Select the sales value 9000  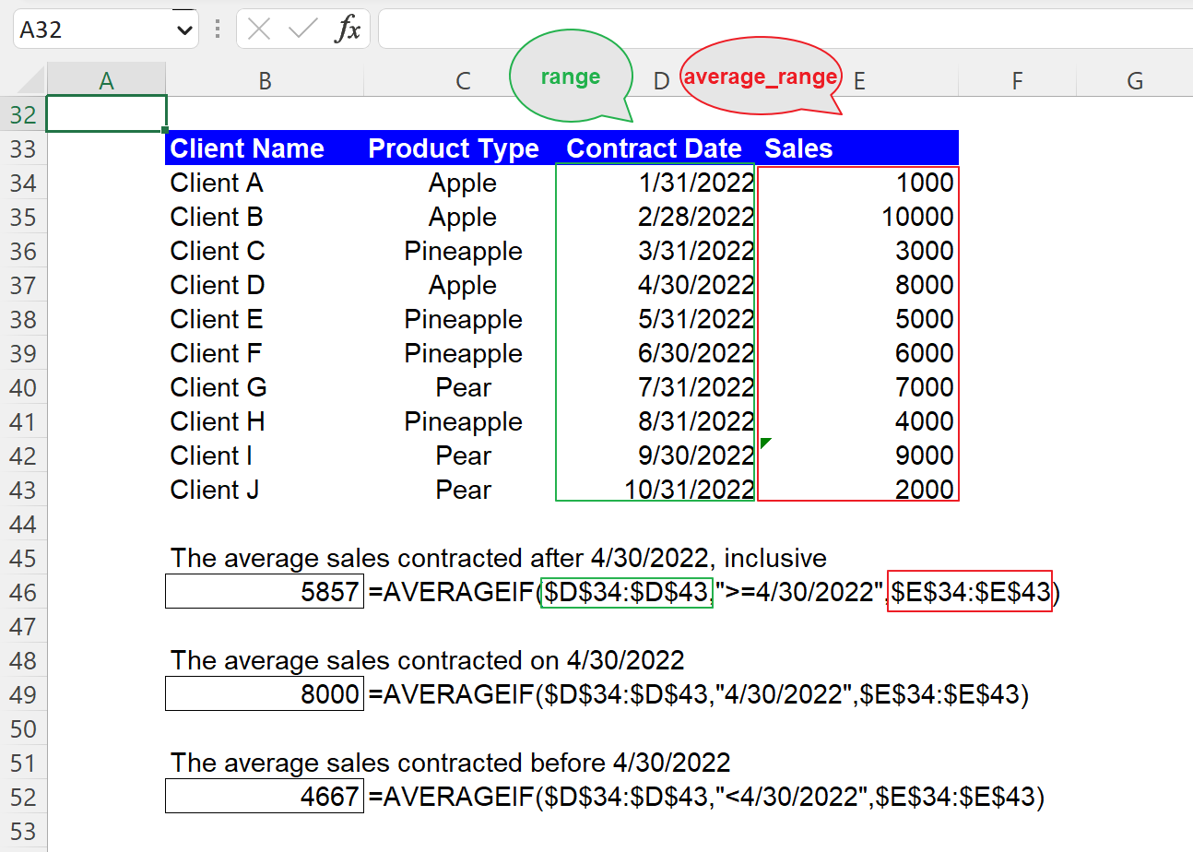point(858,456)
